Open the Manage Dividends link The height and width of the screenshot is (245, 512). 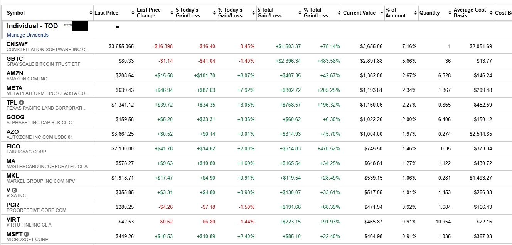pyautogui.click(x=28, y=35)
